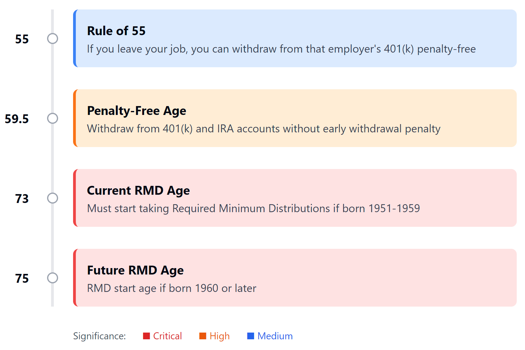Click the red Critical legend square
This screenshot has height=350, width=525.
tap(146, 336)
